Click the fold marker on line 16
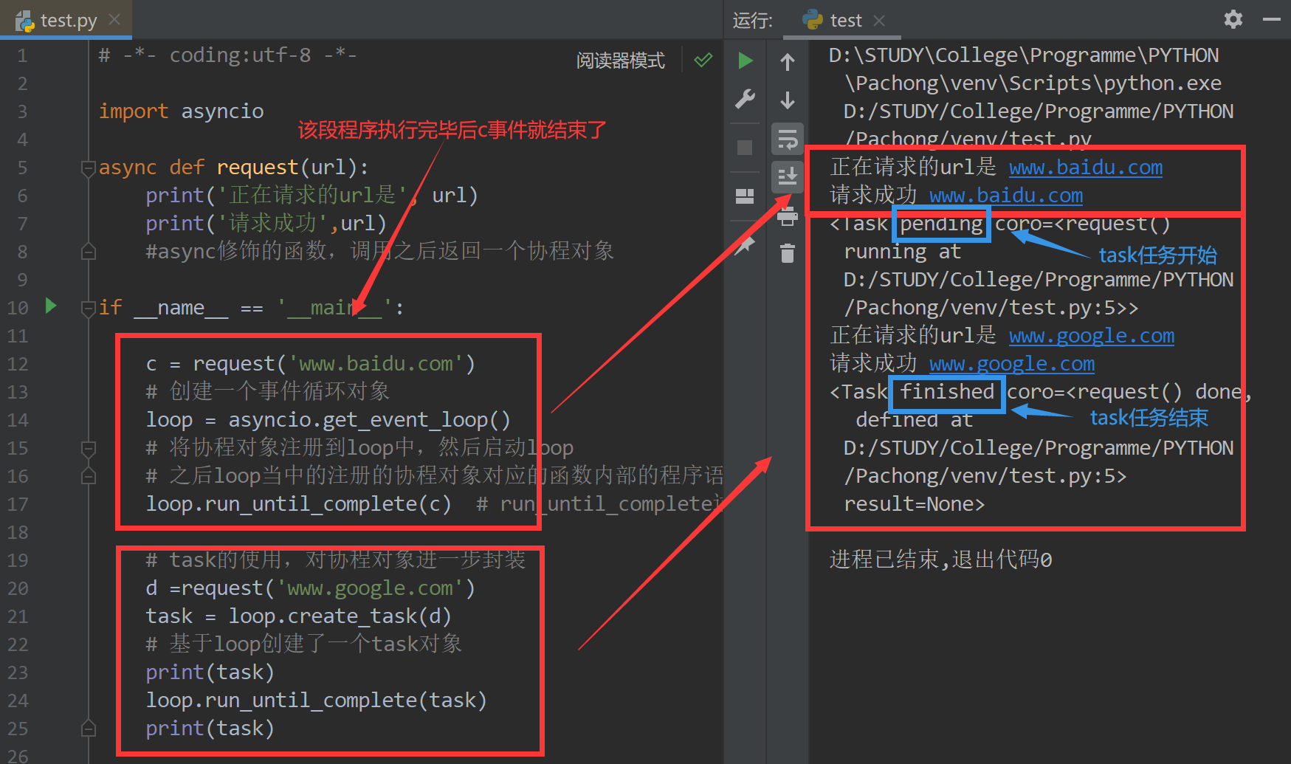 (89, 476)
